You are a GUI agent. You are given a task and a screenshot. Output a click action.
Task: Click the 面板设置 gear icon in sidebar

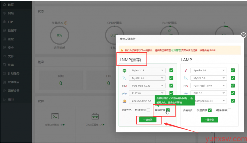[x=4, y=90]
